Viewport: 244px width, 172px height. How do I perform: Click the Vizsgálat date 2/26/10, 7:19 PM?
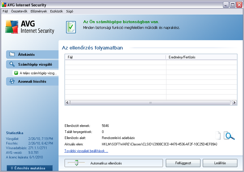pos(41,139)
